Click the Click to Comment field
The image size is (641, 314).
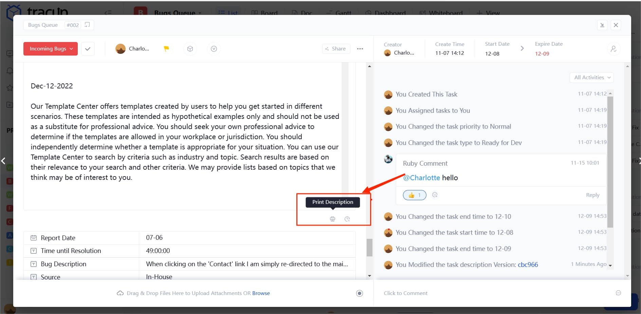[405, 293]
